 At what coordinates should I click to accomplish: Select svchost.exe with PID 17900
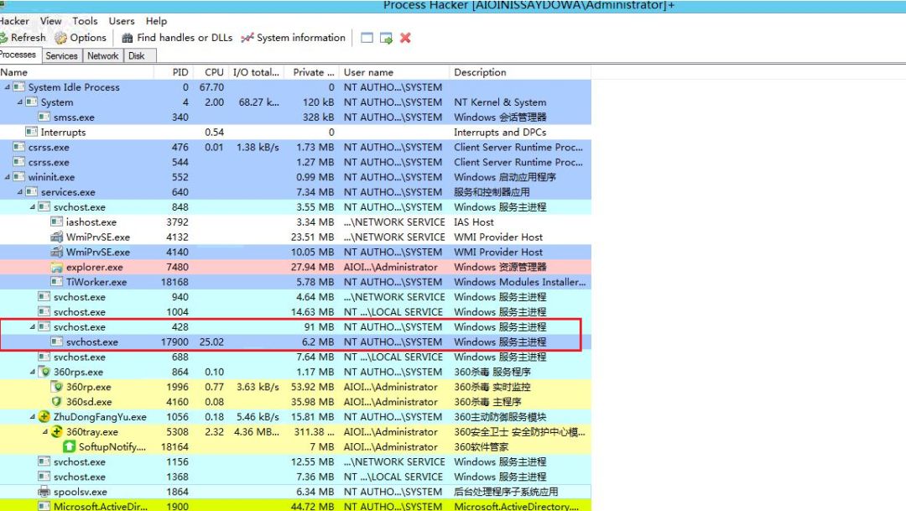pyautogui.click(x=295, y=342)
